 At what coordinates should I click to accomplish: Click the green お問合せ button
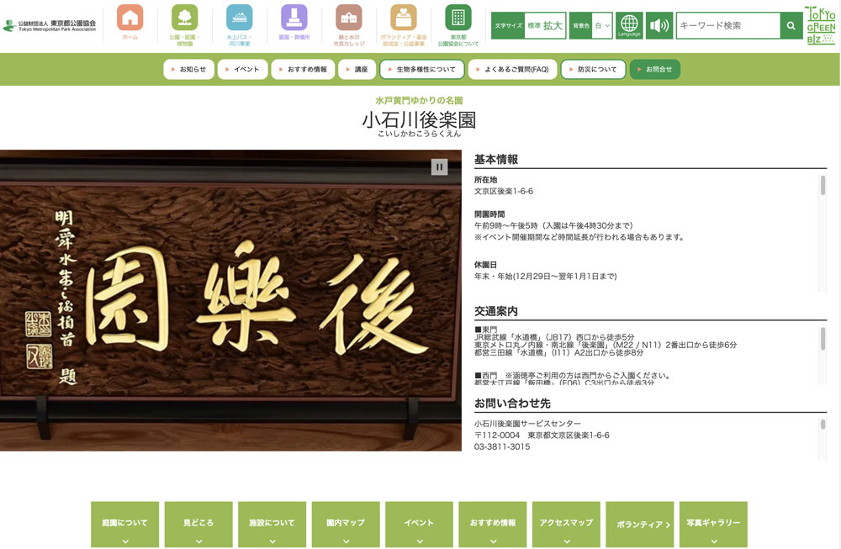pos(655,69)
